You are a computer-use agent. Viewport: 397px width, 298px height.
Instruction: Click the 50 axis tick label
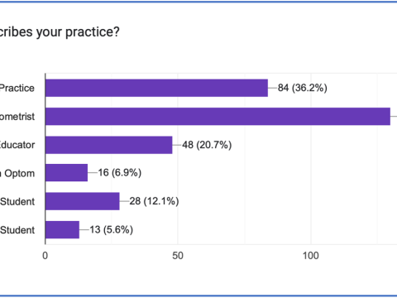(178, 256)
